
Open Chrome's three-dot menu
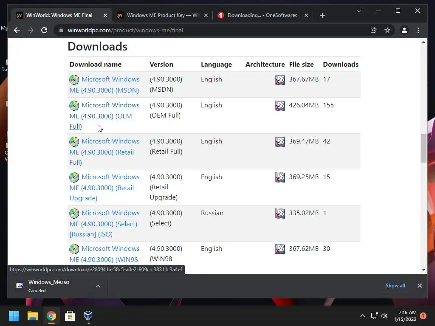point(418,30)
